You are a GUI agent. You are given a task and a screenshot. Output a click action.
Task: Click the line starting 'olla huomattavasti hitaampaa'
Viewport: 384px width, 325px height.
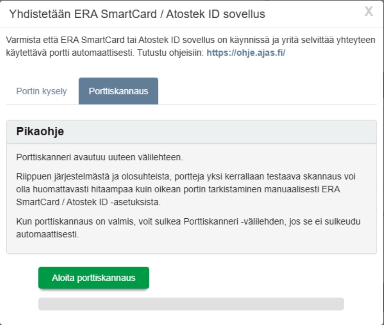point(178,189)
